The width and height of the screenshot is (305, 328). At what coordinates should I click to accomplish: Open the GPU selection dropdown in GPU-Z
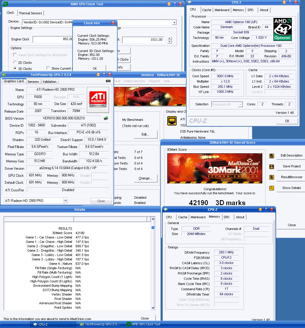[x=66, y=200]
